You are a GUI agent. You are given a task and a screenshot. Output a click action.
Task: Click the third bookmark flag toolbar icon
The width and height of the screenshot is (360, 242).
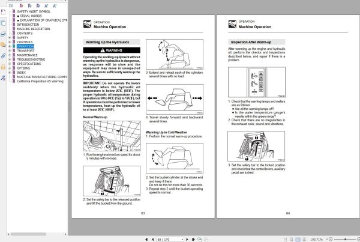coord(38,6)
